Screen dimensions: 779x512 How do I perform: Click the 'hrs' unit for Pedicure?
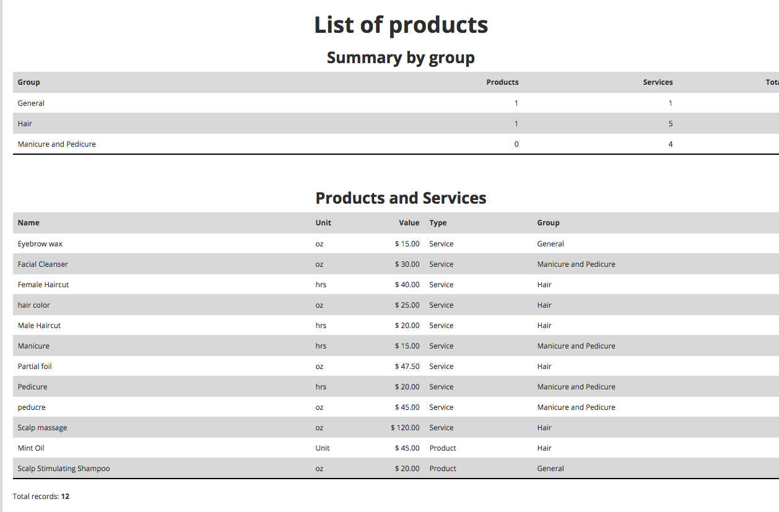coord(321,387)
